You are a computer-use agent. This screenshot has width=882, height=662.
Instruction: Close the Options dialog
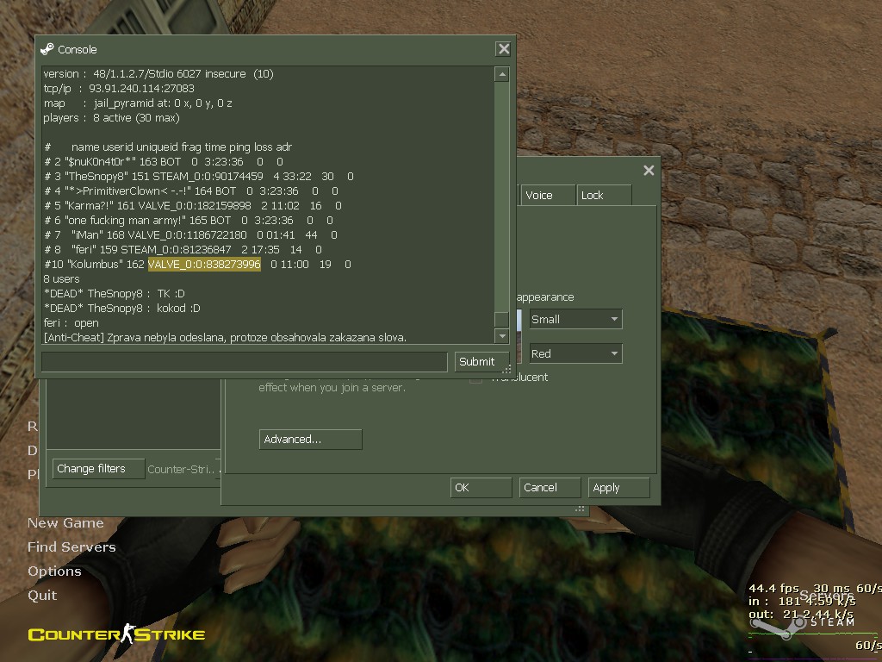point(649,171)
